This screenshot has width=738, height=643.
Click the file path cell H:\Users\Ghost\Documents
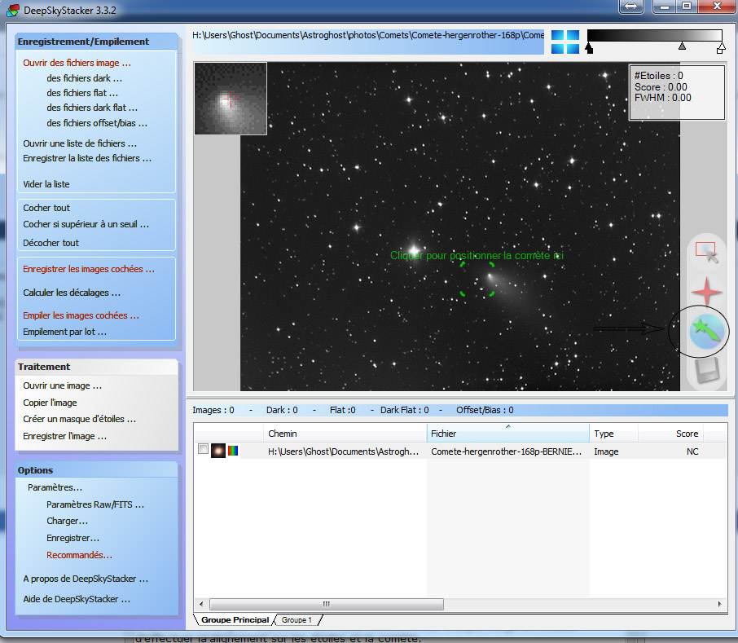[343, 451]
